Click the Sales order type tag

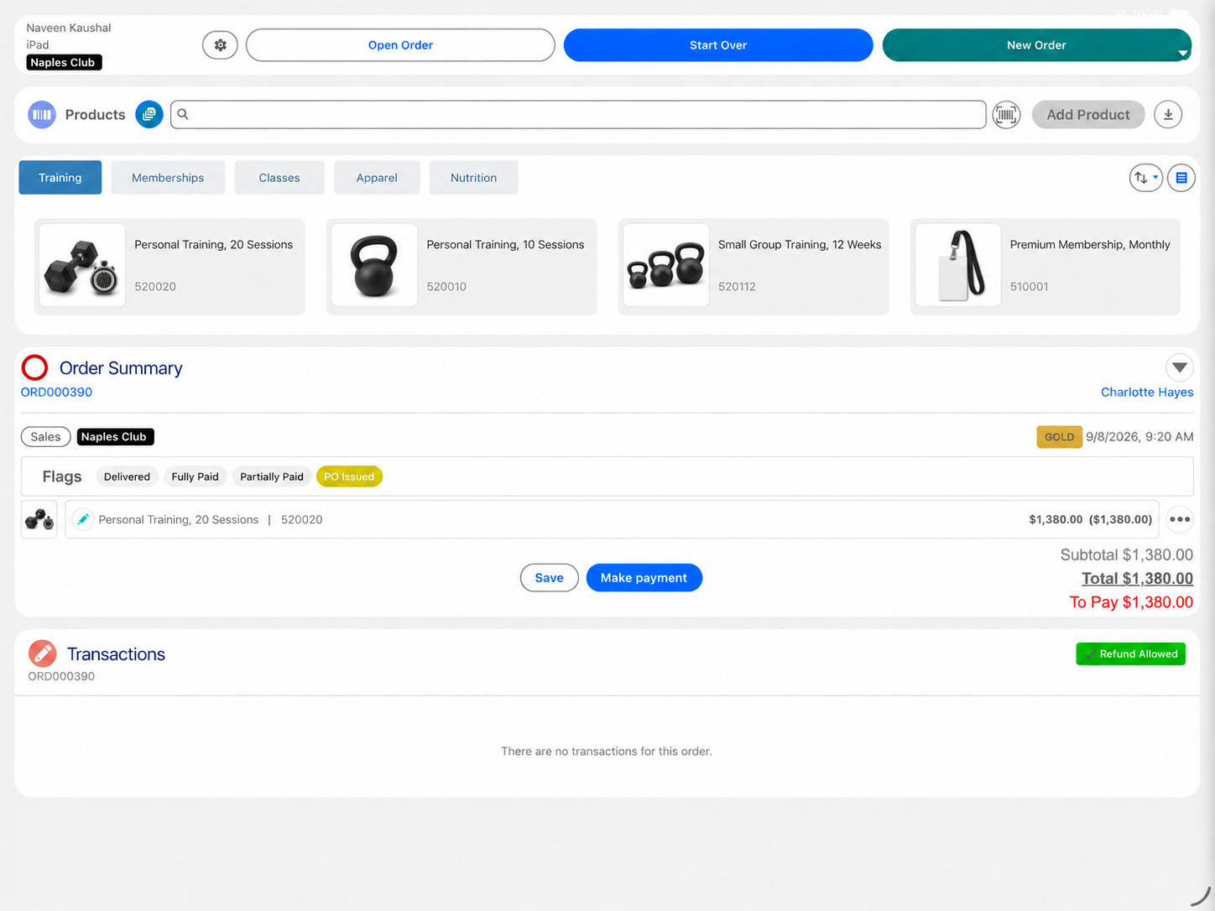tap(45, 437)
